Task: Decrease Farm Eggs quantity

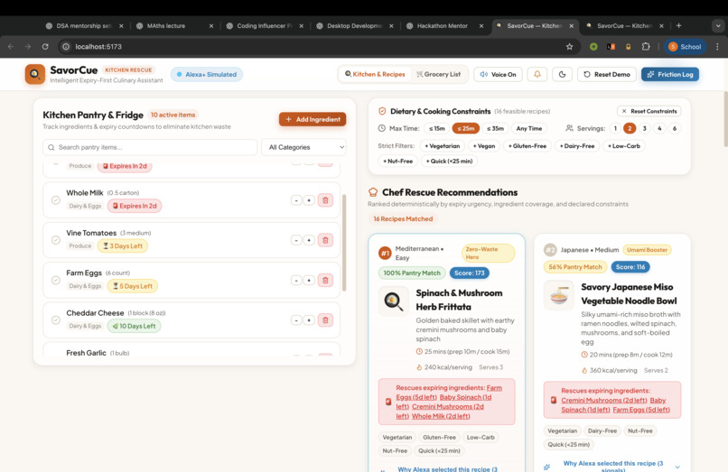Action: coord(296,280)
